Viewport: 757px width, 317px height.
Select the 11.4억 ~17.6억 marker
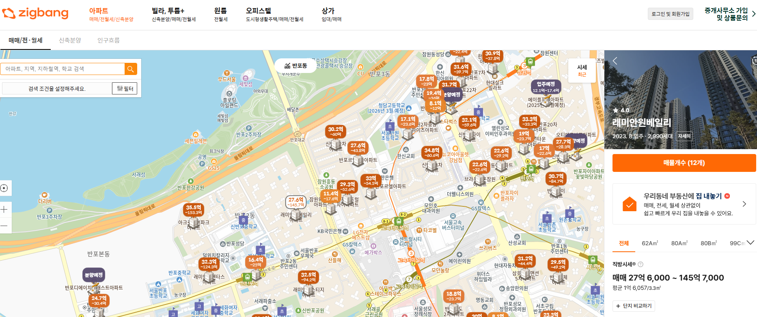pos(331,196)
